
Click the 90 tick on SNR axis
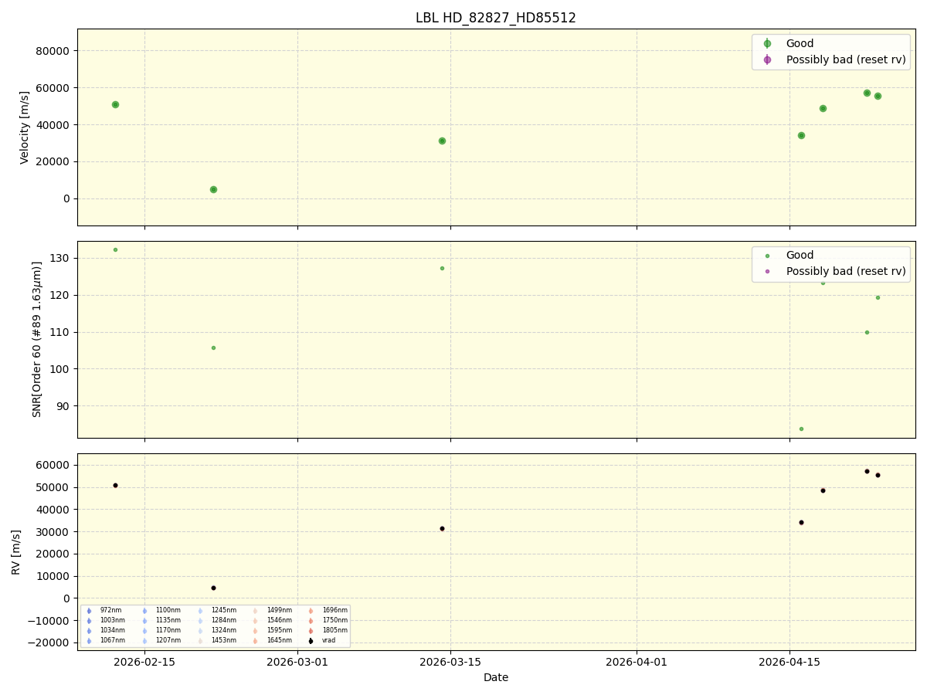pos(64,406)
